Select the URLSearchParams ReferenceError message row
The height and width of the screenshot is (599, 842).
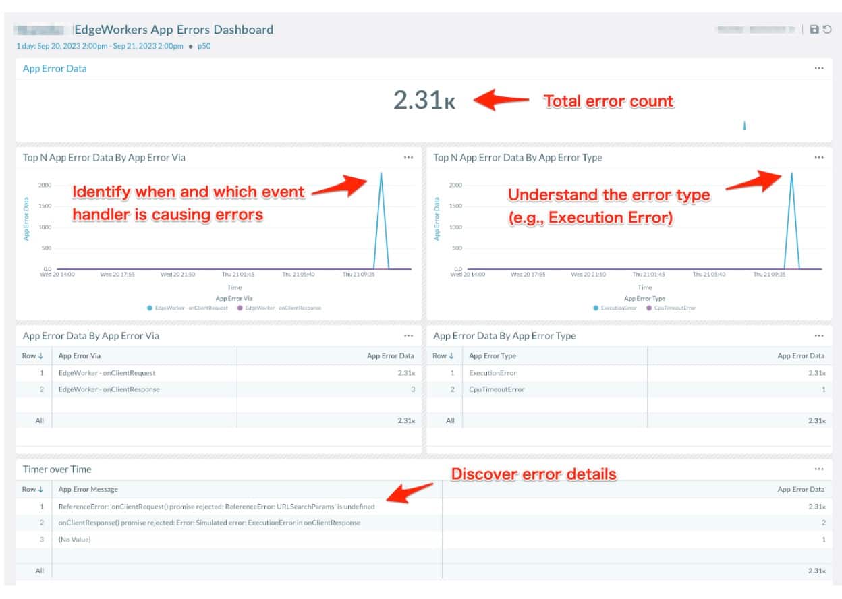[x=216, y=506]
